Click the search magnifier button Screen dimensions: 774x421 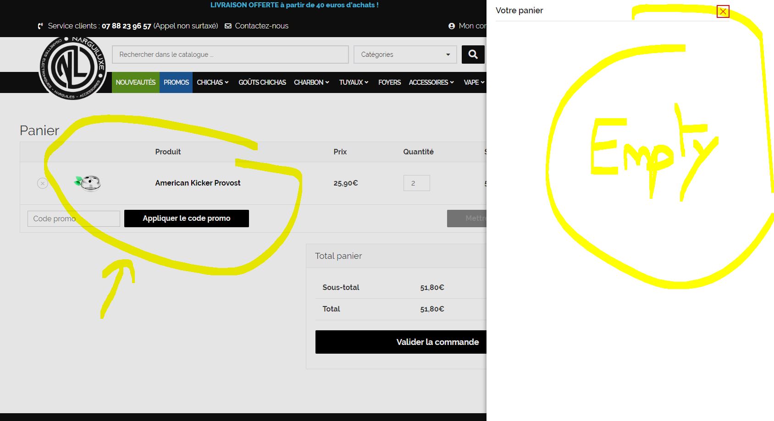point(473,55)
